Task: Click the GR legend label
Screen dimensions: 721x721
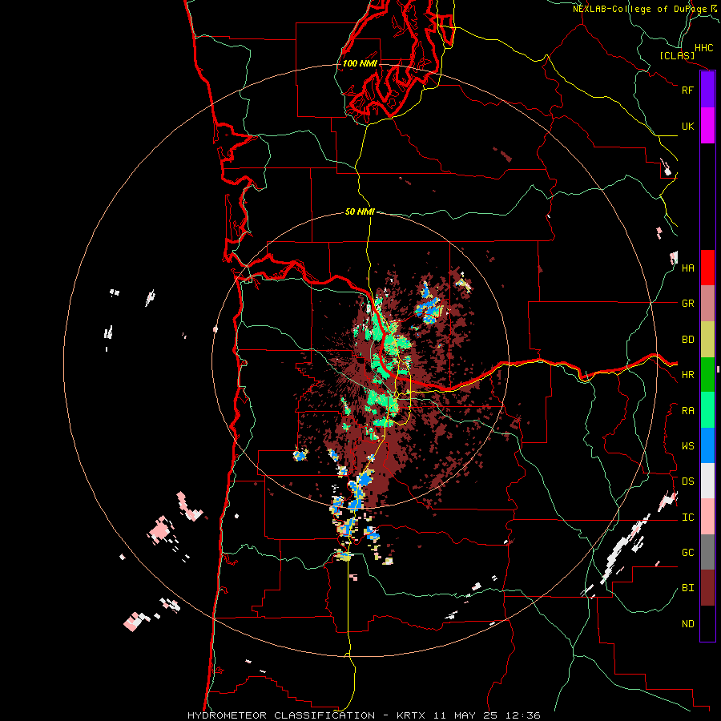Action: [688, 304]
